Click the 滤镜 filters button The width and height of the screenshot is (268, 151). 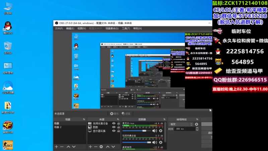(x=126, y=114)
